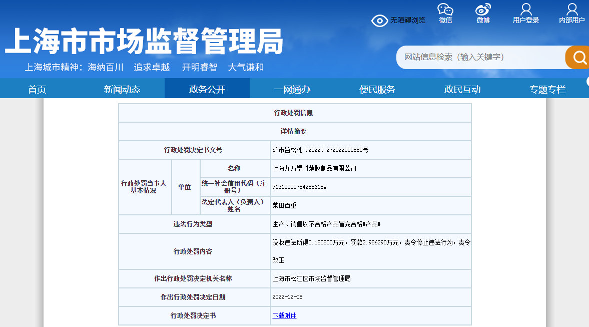Click the 行政处罚当事人基本情况 label cell

pos(145,187)
